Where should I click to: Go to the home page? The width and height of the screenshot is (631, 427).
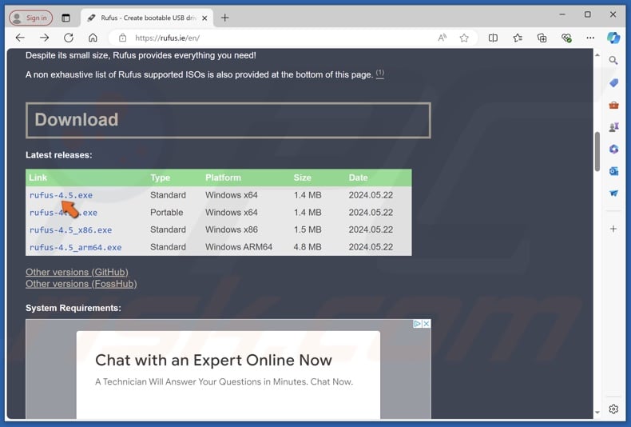(x=93, y=38)
